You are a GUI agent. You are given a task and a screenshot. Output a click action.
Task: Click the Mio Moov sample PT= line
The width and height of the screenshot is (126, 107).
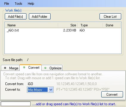click(83, 90)
